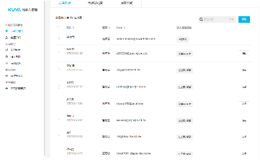This screenshot has height=164, width=260.
Task: Click the vertical scrollbar beside the sidebar
Action: pos(45,77)
